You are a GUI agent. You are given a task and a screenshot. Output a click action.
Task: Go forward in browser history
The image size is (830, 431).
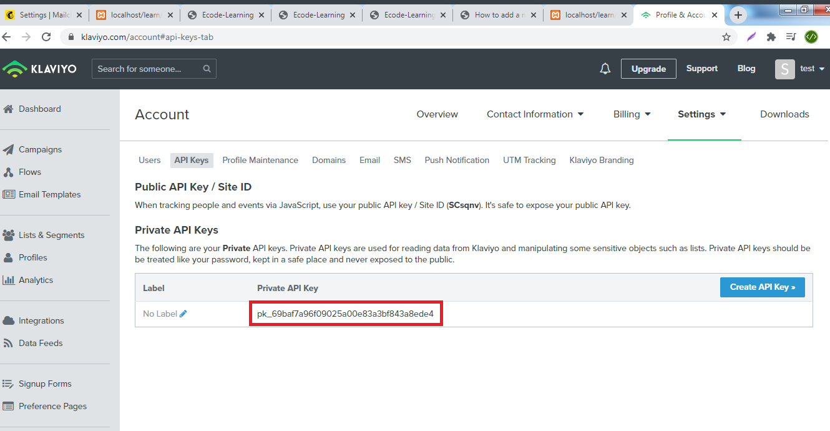point(26,37)
